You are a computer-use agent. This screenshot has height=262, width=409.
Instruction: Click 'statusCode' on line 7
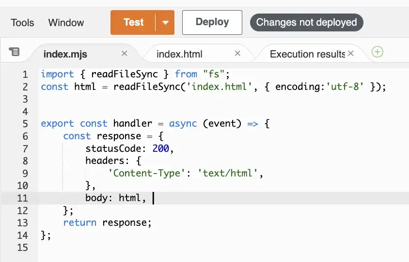113,148
